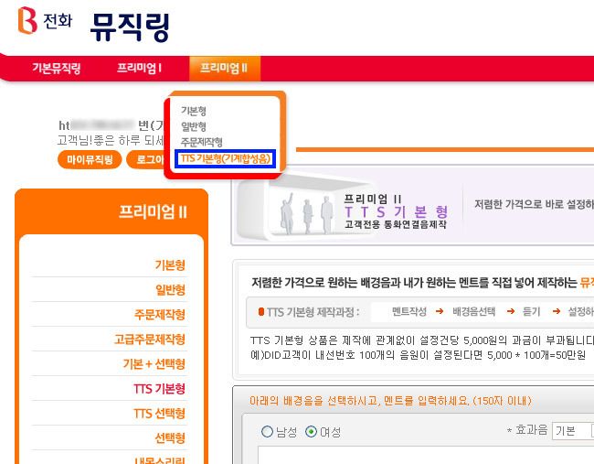Screen dimensions: 594x464
Task: Open 주문제작형 in the left sidebar
Action: pyautogui.click(x=160, y=315)
